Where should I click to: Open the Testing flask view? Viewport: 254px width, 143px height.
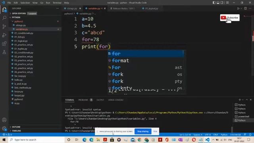click(x=4, y=52)
